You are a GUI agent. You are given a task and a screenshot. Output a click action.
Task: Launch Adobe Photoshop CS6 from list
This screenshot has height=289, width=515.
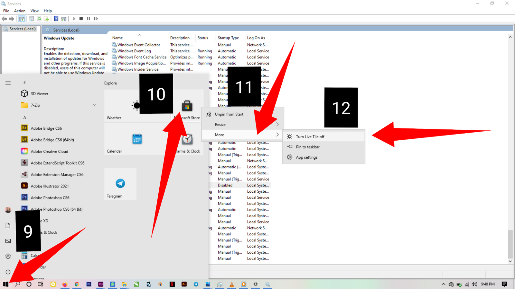tap(58, 198)
